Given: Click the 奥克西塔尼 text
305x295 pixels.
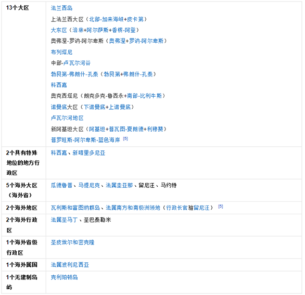Looking at the screenshot, I should point(64,96).
